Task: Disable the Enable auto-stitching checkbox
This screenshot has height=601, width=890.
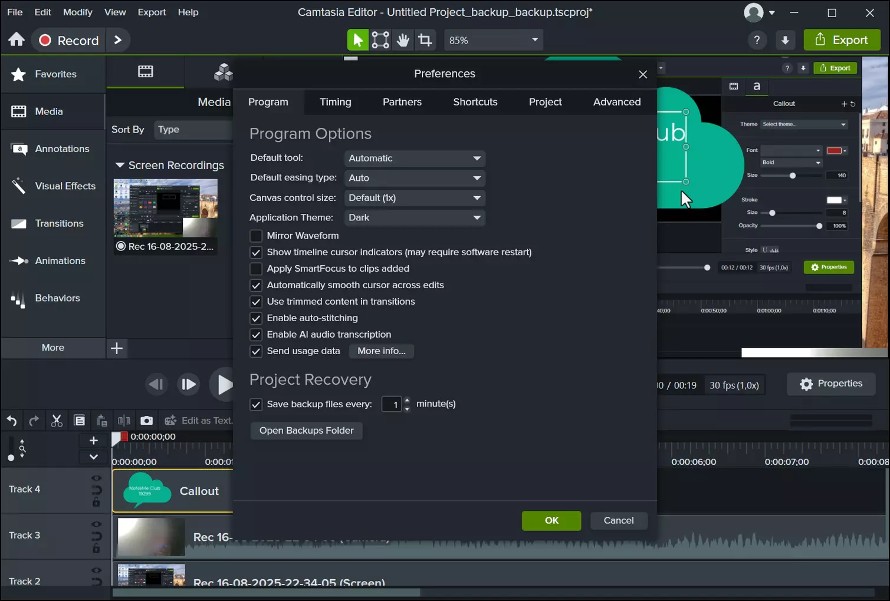Action: [256, 318]
